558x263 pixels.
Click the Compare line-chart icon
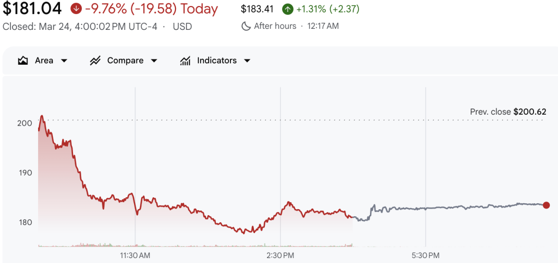coord(95,61)
